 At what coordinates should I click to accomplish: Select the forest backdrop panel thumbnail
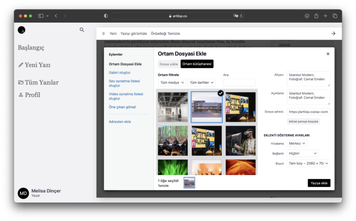coord(173,141)
